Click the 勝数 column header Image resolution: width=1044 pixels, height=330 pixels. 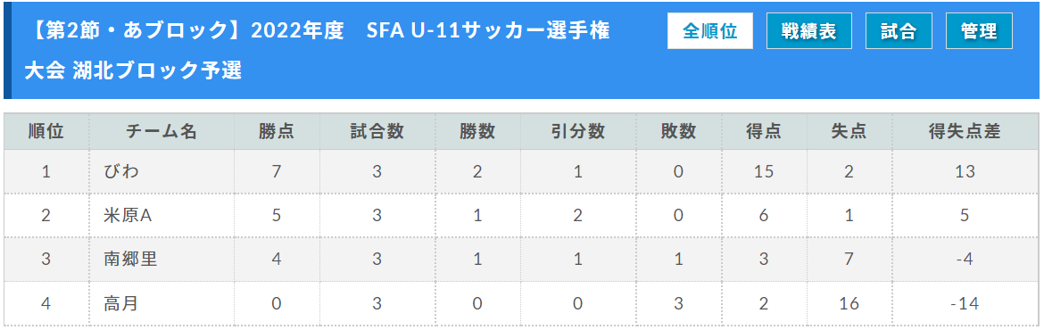pos(476,132)
